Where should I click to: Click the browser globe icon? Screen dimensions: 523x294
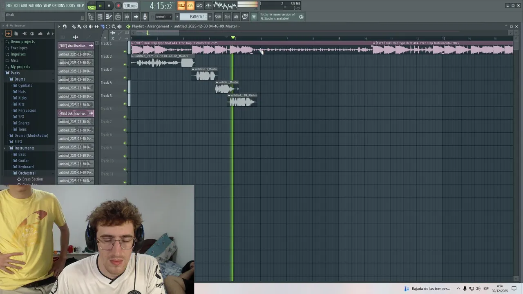point(32,33)
